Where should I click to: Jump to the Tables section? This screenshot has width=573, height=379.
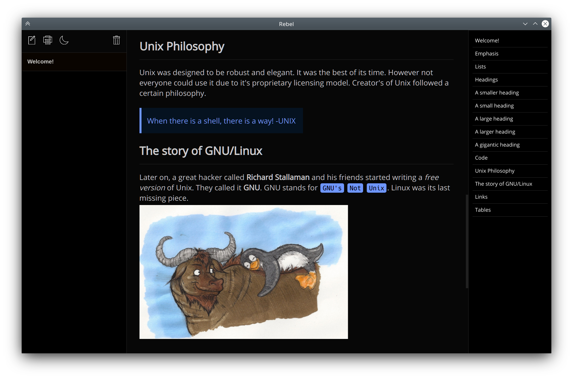510,210
